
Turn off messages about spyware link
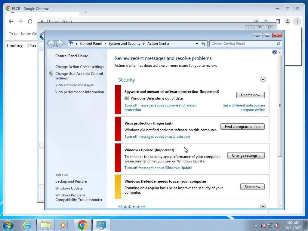pos(160,107)
